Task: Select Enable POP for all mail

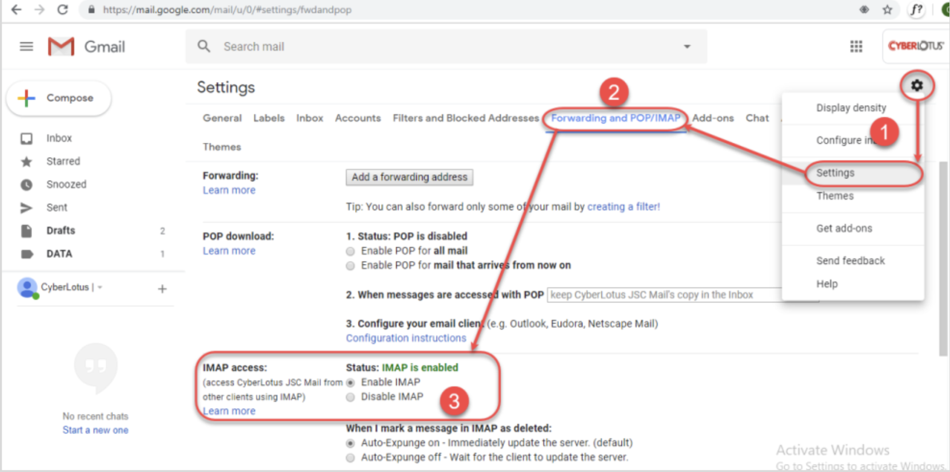Action: tap(350, 251)
